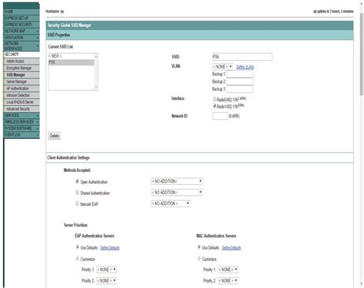Click the SSID list scroll-up arrow
The height and width of the screenshot is (288, 364).
96,56
